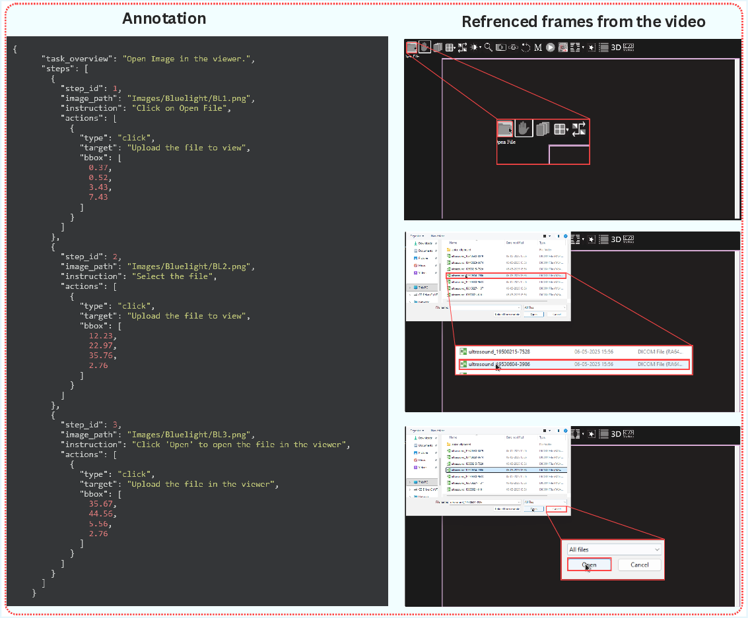748x618 pixels.
Task: Click the colorful image icon beside the play button
Action: (563, 47)
